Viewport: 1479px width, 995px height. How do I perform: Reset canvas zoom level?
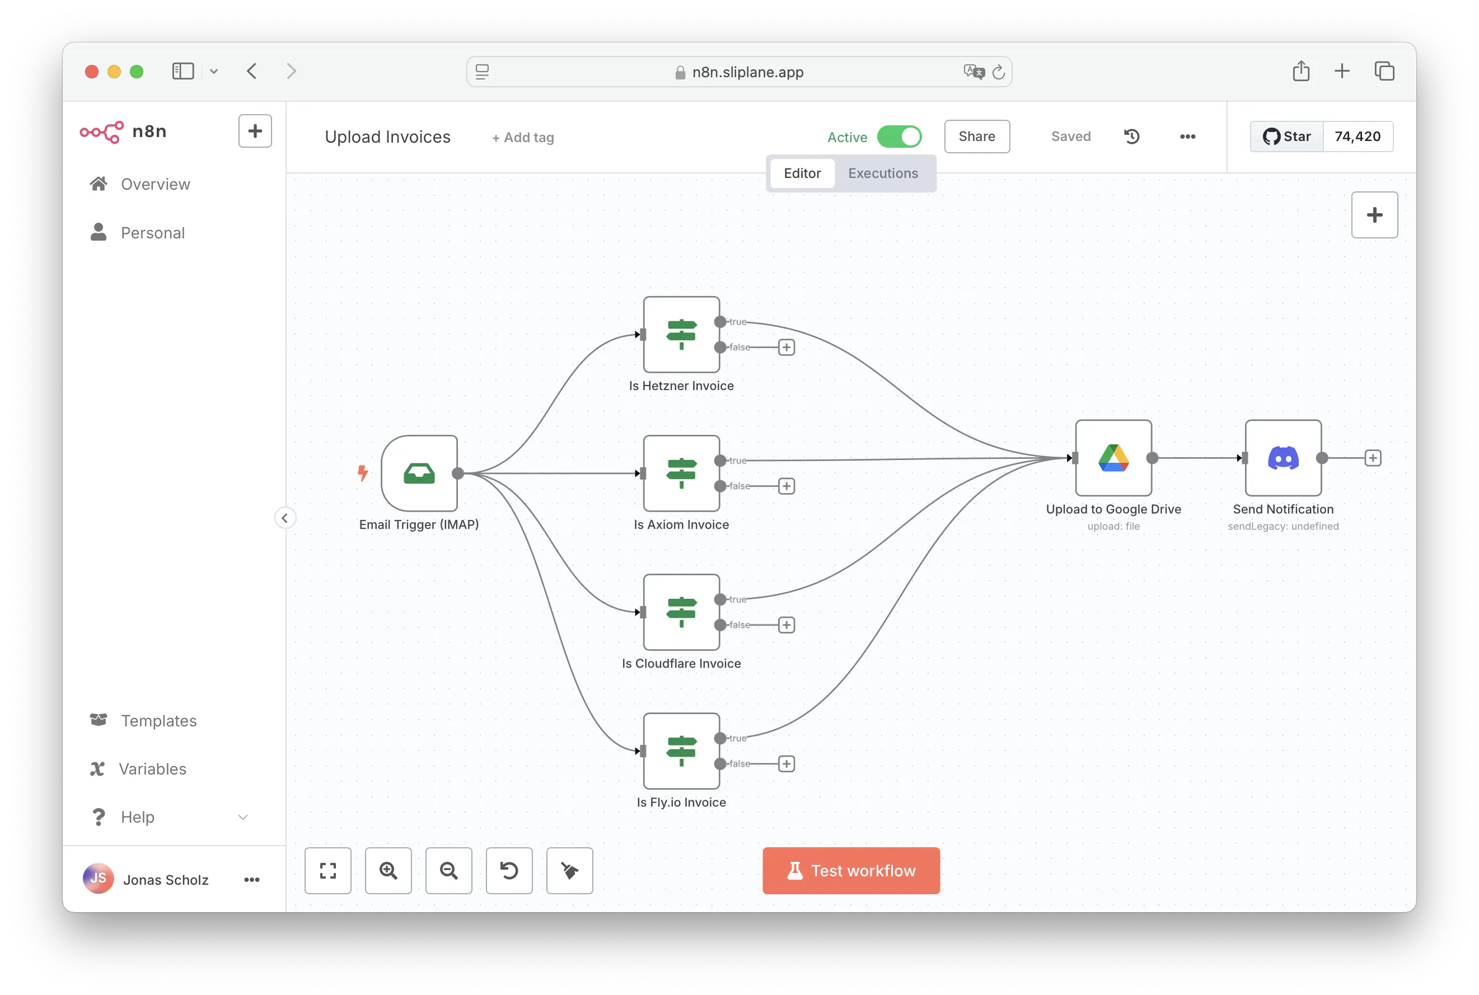click(509, 871)
